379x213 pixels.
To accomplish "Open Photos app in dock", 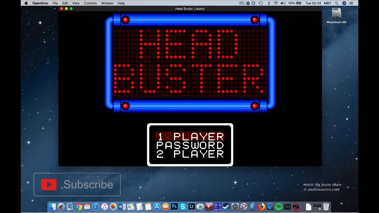I will point(113,207).
